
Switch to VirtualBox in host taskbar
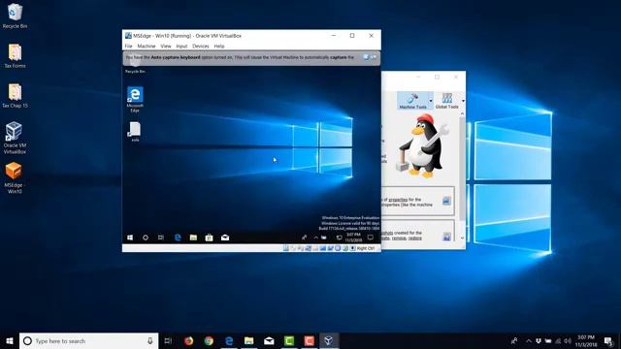tap(329, 340)
